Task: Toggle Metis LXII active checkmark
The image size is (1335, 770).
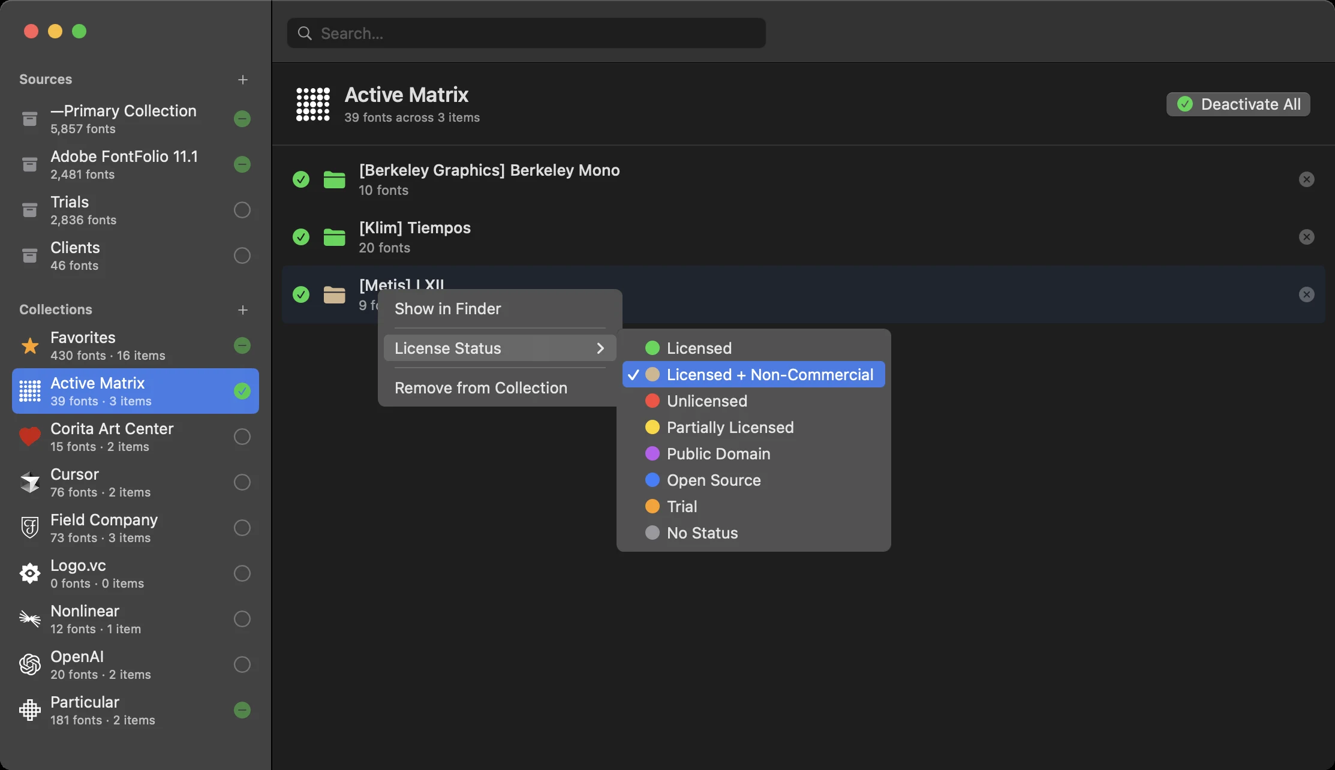Action: 301,294
